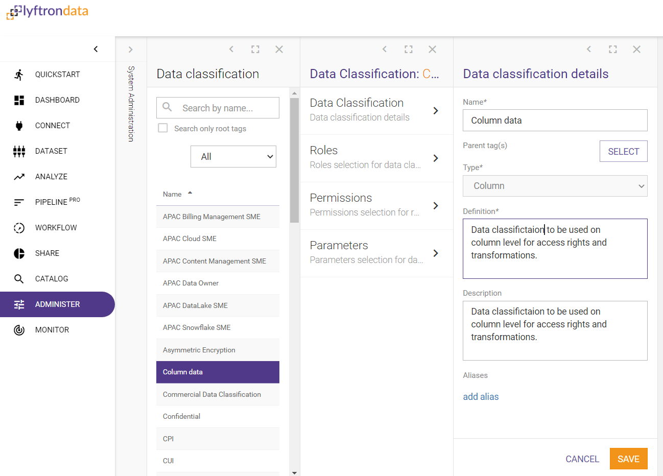Select the CPI row
The width and height of the screenshot is (663, 476).
point(218,439)
